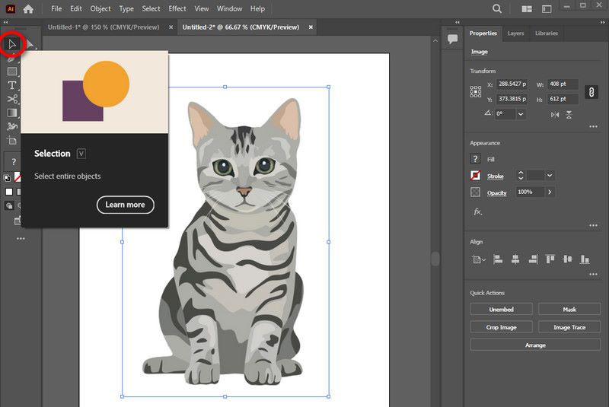Click the Crop Image button

click(501, 327)
